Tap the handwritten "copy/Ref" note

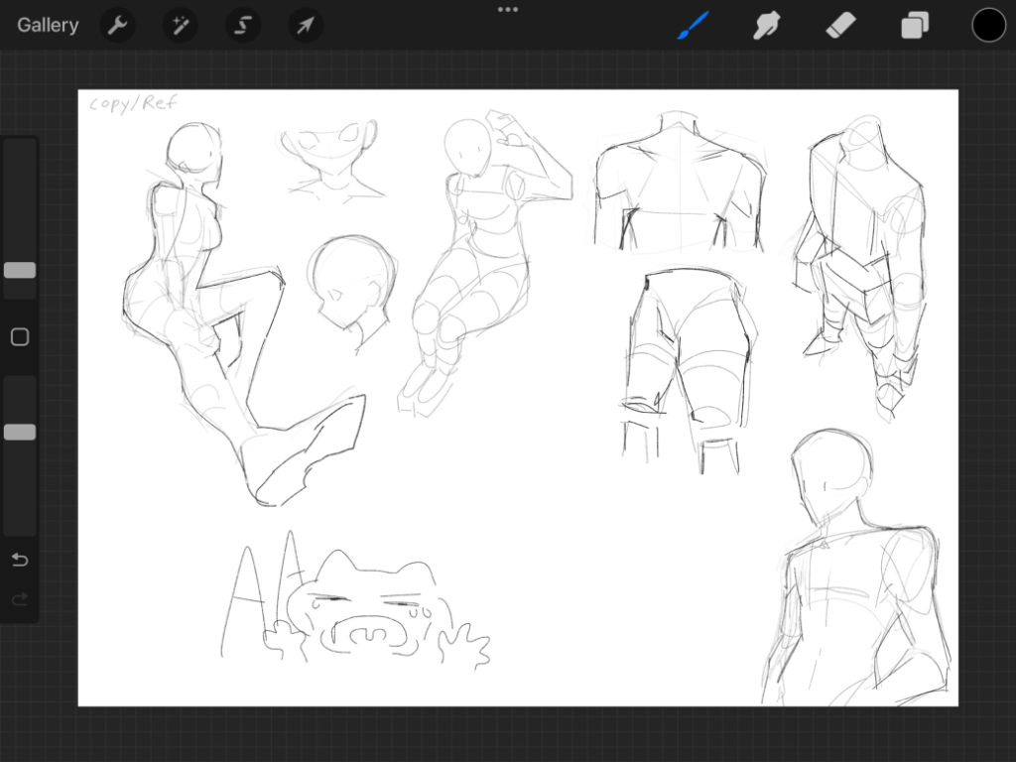tap(132, 104)
